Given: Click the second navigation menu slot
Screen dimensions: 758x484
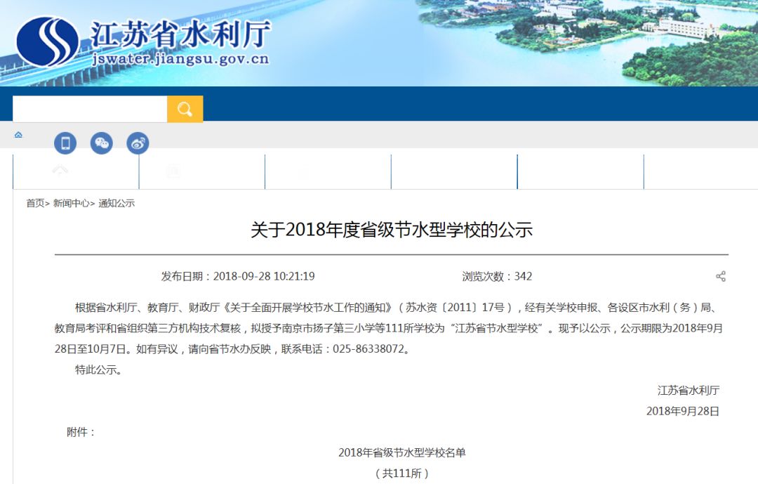Looking at the screenshot, I should (x=201, y=170).
